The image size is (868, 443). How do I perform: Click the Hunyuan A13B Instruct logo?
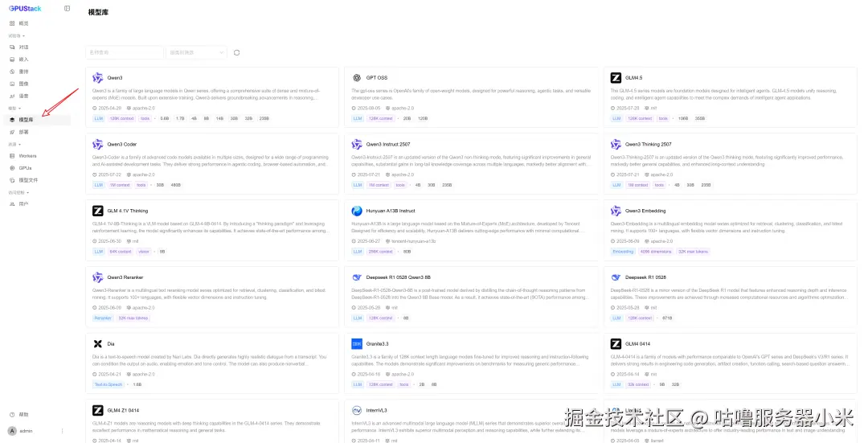[x=357, y=211]
